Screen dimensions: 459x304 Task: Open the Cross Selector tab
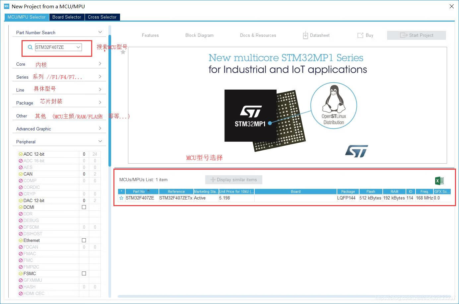102,17
